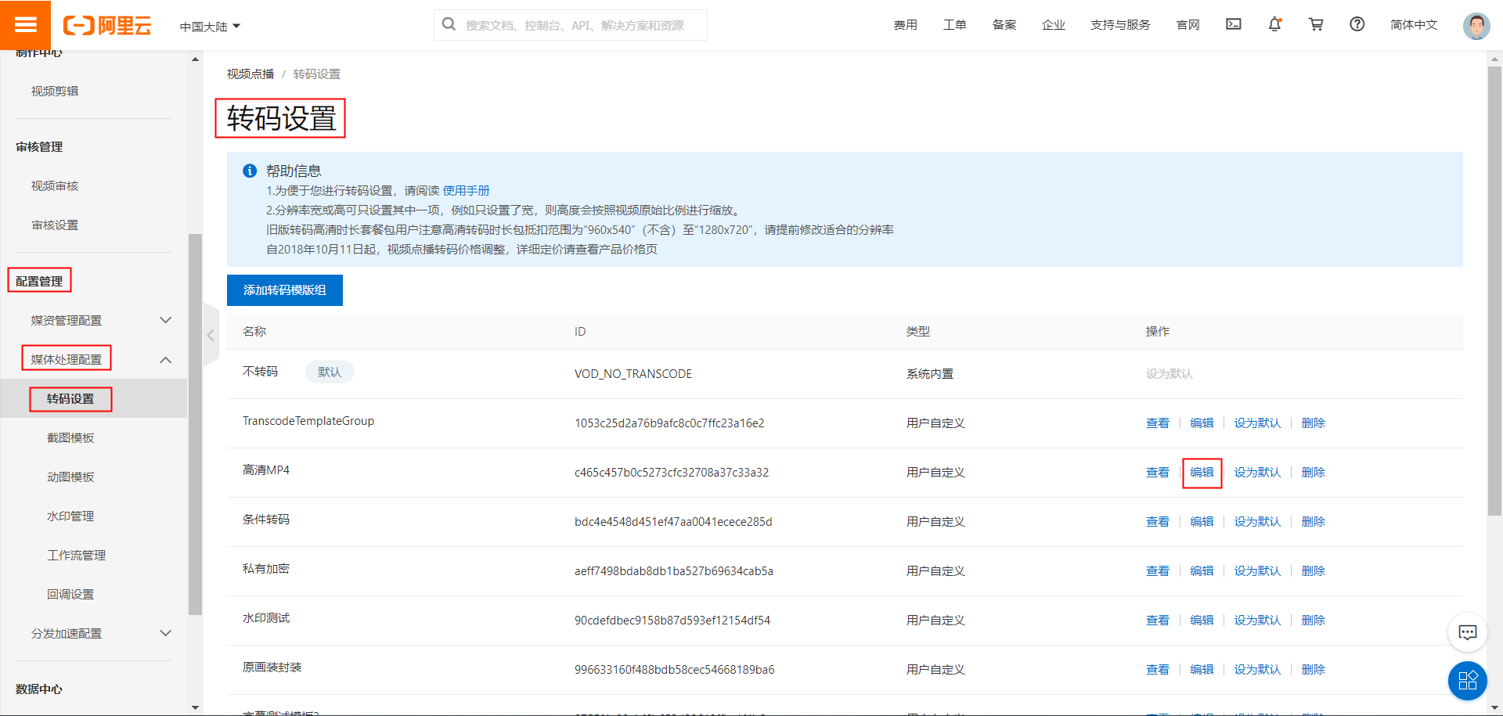
Task: Open the 截图模板 sidebar entry
Action: [x=71, y=437]
